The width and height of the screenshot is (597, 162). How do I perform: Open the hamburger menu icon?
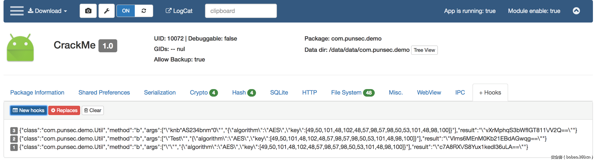[17, 11]
